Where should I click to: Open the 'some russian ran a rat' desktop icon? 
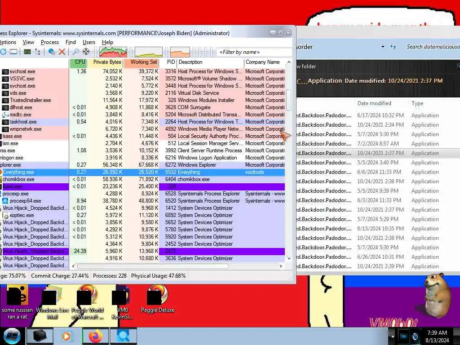(x=18, y=302)
